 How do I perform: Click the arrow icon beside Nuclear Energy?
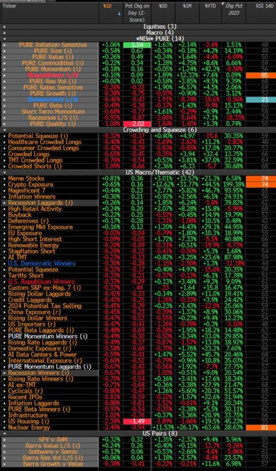tap(4, 427)
